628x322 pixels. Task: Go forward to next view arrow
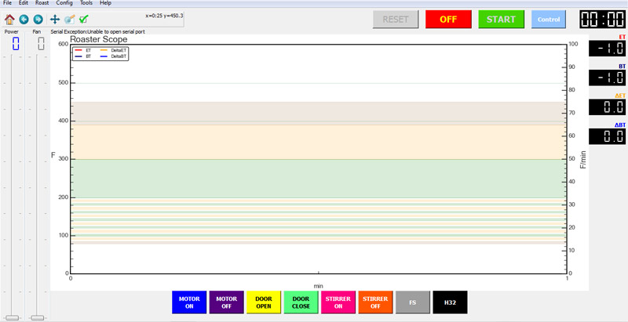coord(38,19)
